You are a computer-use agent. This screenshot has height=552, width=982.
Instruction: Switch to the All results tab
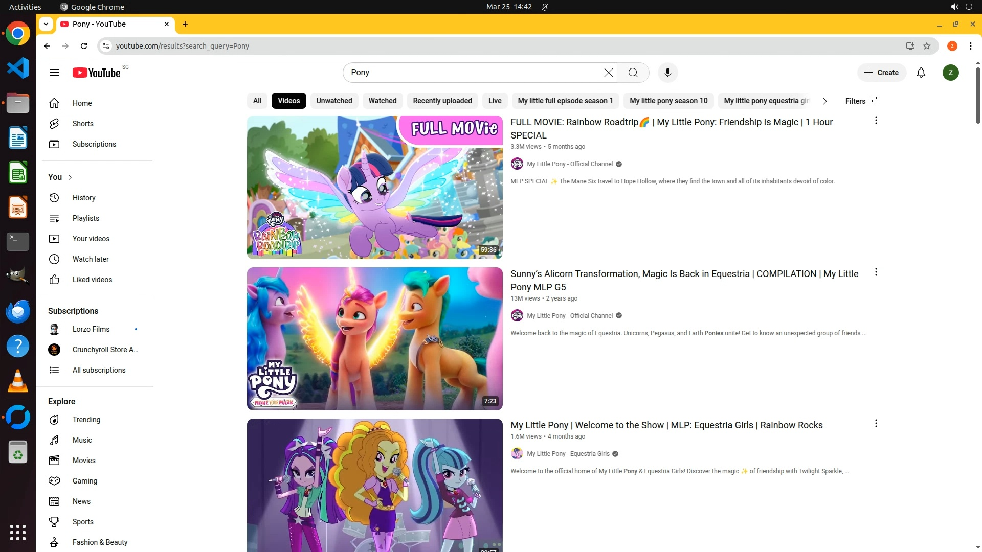(257, 101)
